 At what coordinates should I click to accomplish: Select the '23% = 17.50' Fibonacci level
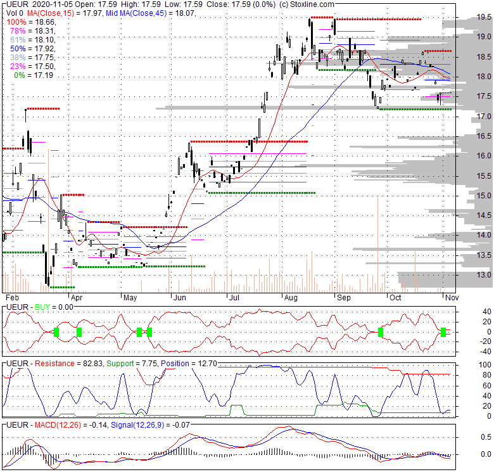(x=33, y=66)
